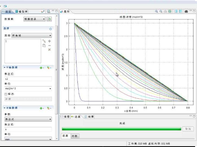
Task: Click the settings panel vertical scrollbar
Action: pyautogui.click(x=57, y=70)
